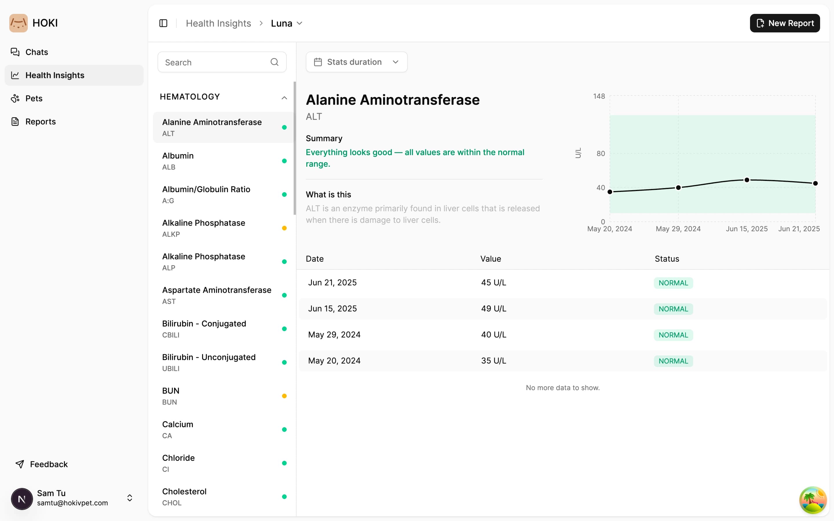Select the Chats icon in sidebar

[15, 52]
